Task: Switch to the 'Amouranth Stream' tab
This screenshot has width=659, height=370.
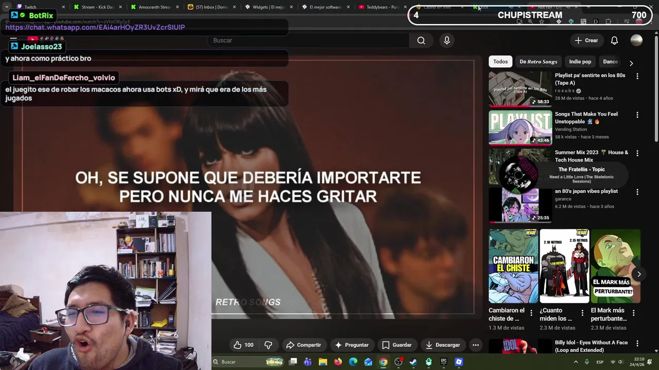Action: (x=154, y=7)
